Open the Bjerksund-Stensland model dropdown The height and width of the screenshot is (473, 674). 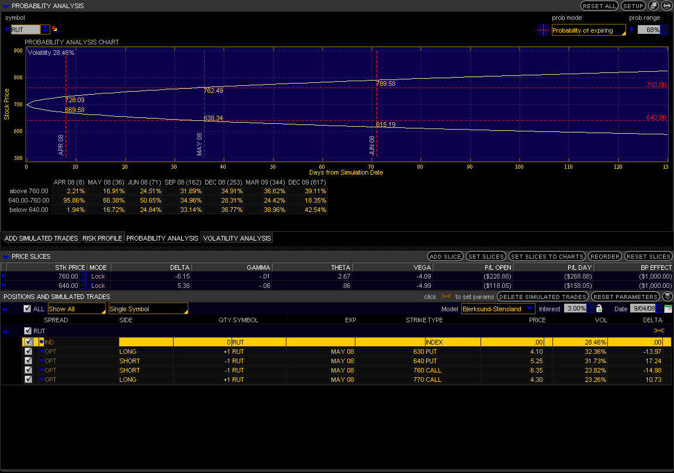click(x=498, y=309)
